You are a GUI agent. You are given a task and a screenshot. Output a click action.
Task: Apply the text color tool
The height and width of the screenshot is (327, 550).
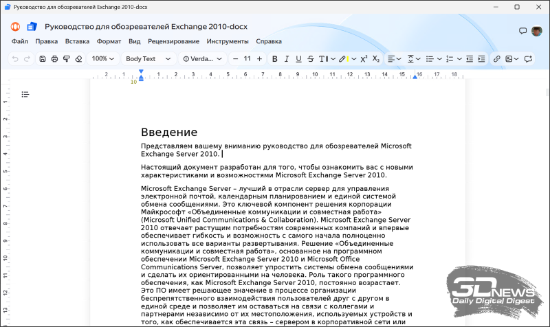323,59
